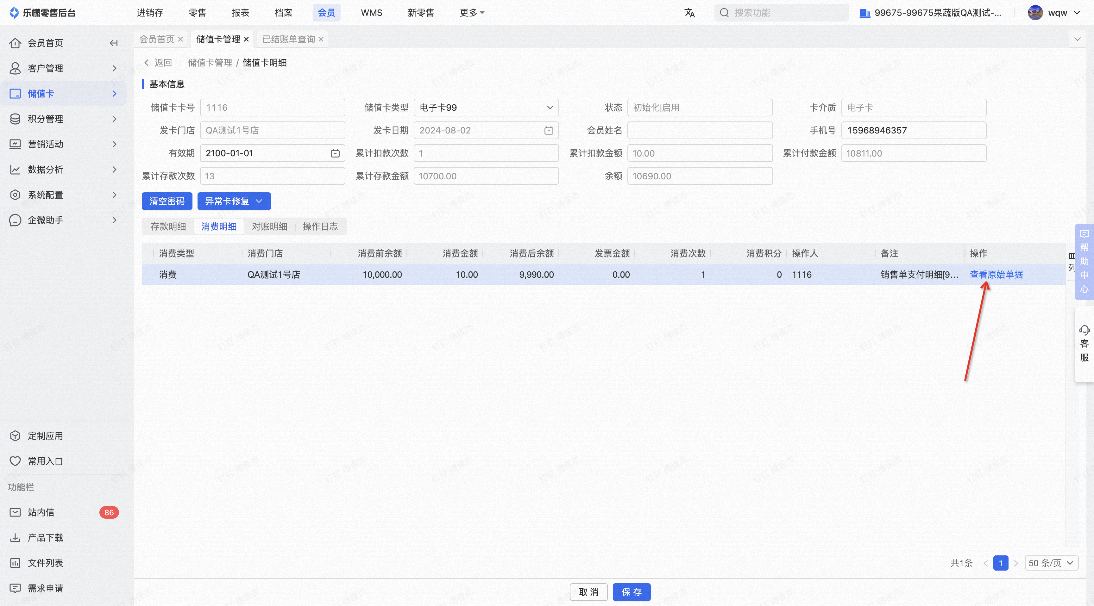The width and height of the screenshot is (1094, 606).
Task: Go to next page arrow
Action: 1016,563
